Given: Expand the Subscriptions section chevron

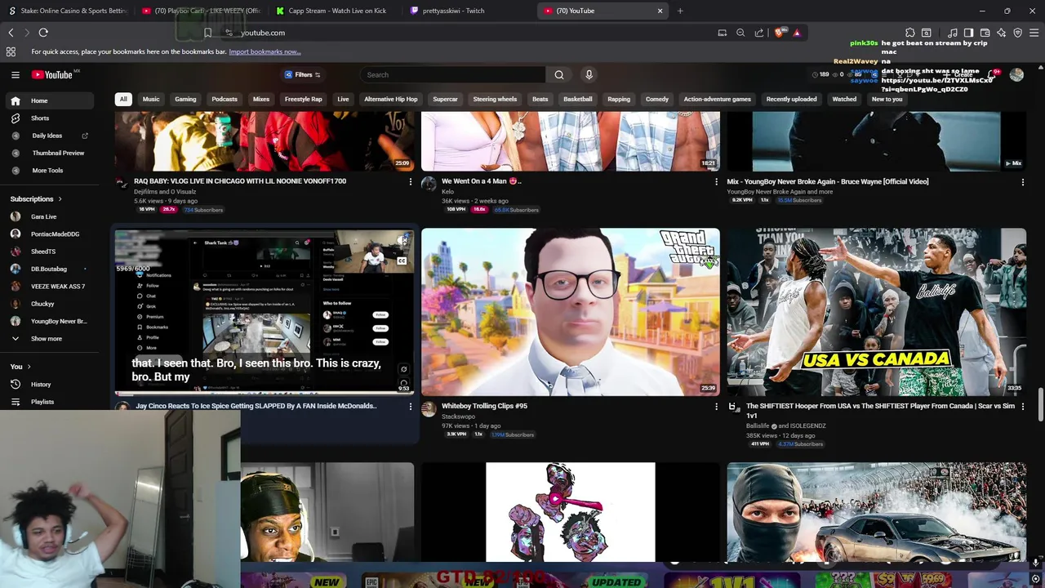Looking at the screenshot, I should tap(60, 198).
